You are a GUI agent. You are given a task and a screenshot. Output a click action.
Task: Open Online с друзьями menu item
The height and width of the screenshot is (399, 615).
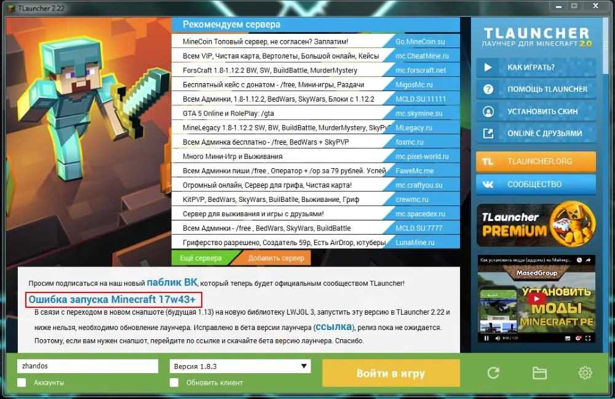pos(536,134)
